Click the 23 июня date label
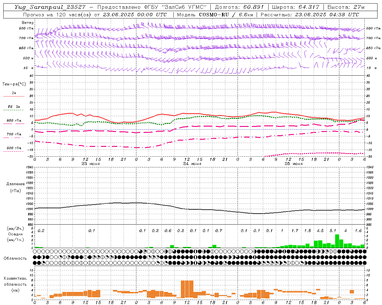Screen dimensions: 382x305 91,164
